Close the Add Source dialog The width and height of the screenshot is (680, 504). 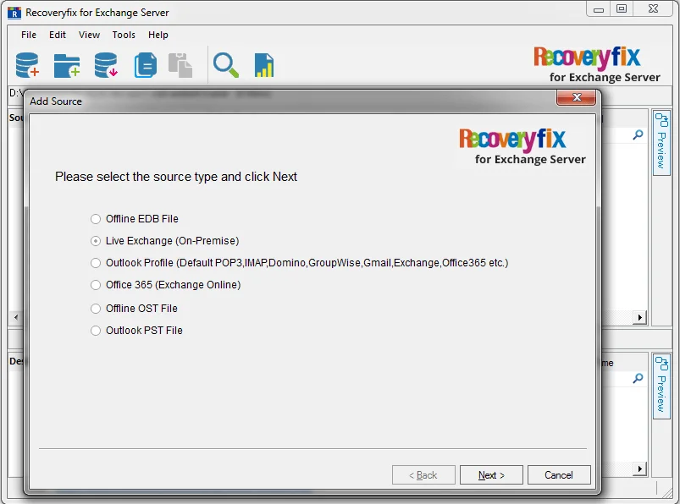tap(577, 97)
